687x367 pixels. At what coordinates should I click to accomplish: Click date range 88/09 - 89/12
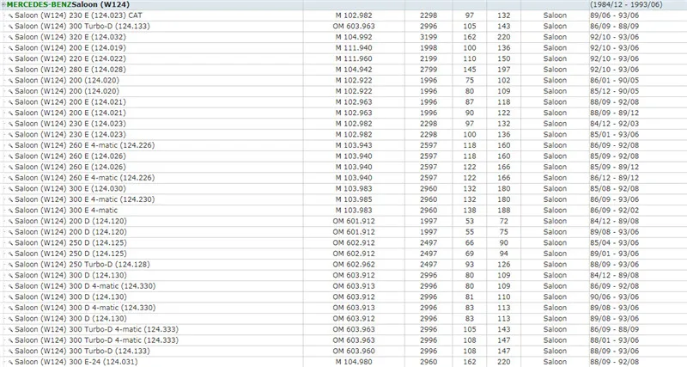pos(614,113)
